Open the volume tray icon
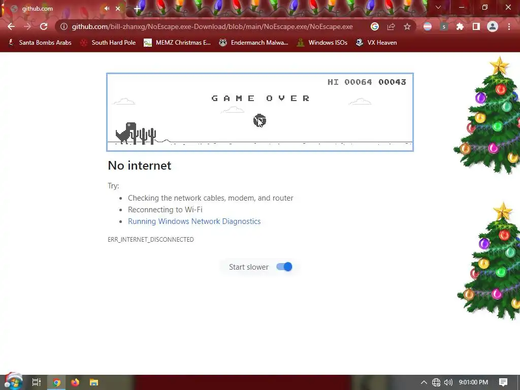Screen dimensions: 520x390 click(448, 382)
